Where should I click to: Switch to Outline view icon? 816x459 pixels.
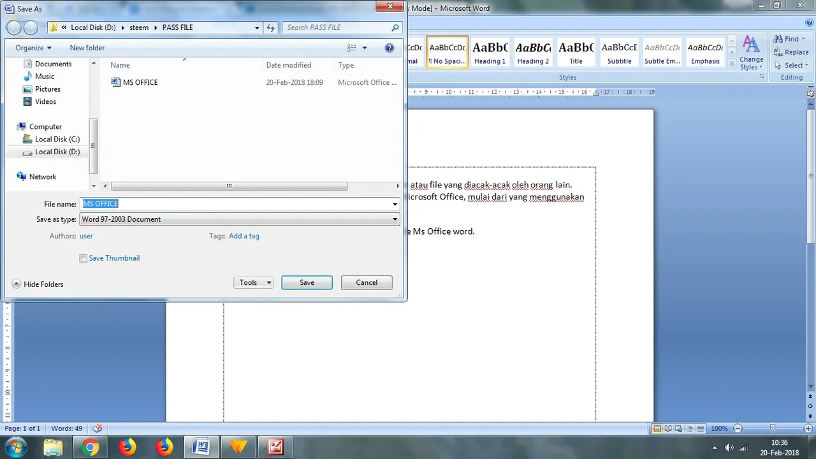coord(690,429)
